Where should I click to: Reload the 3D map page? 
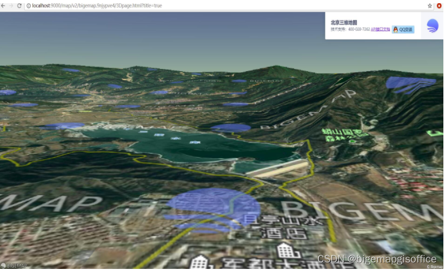(19, 5)
